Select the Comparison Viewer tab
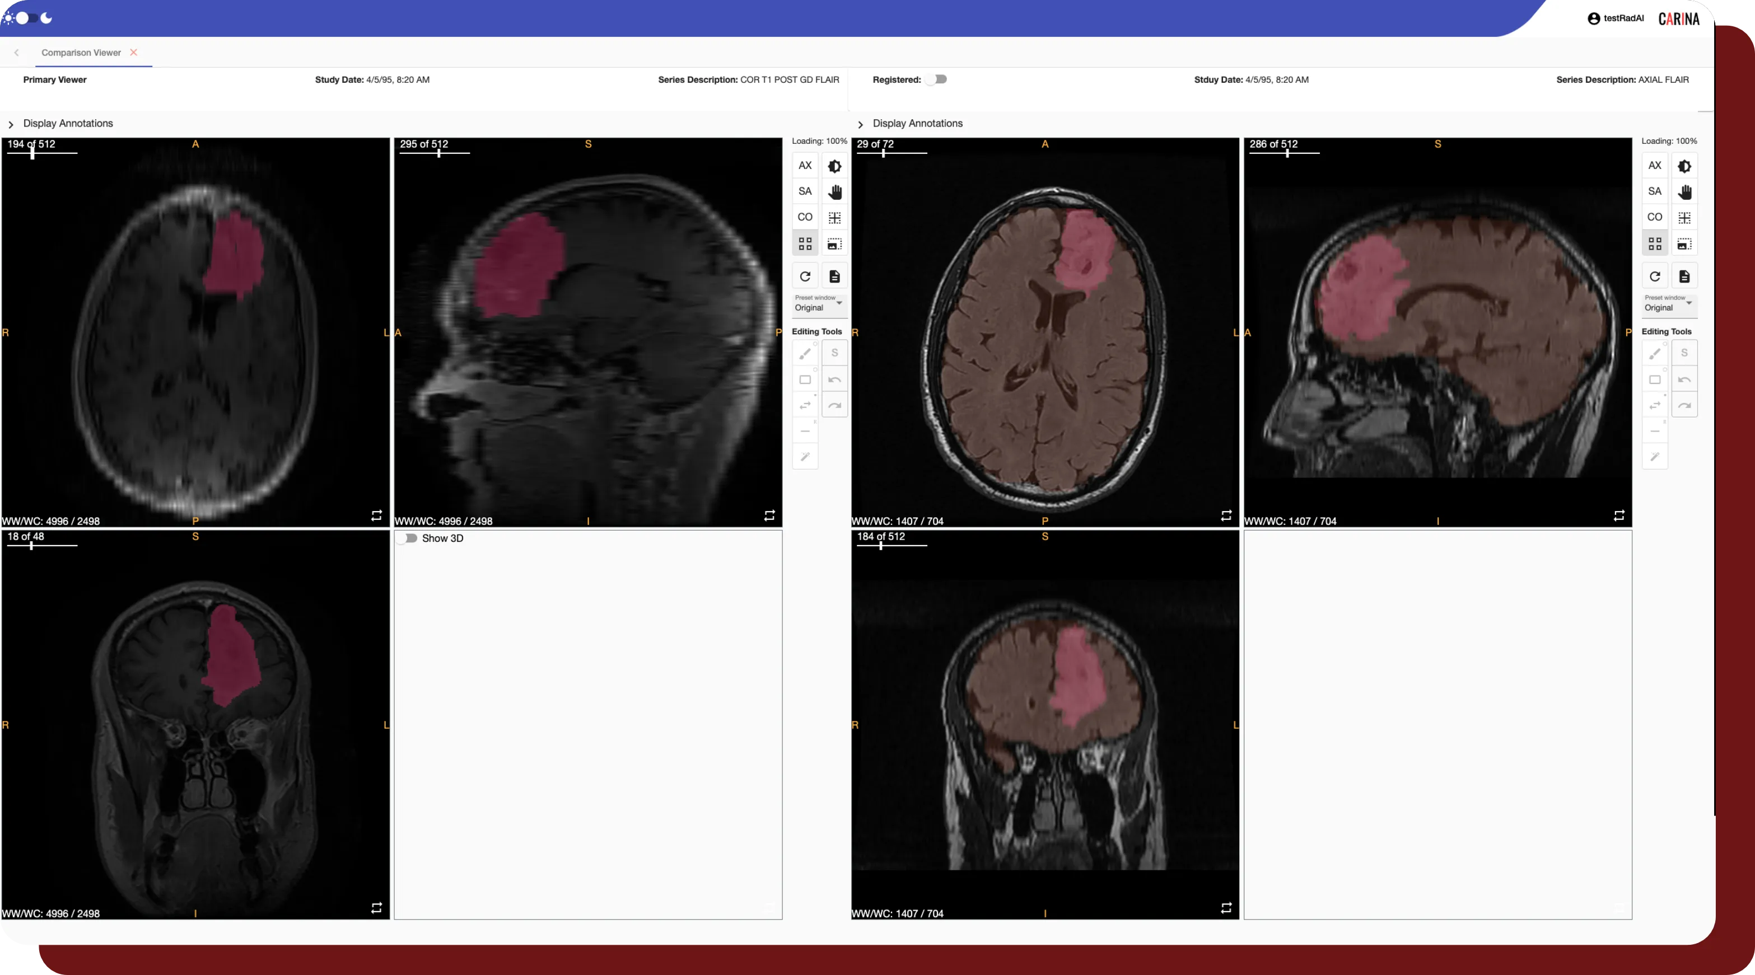This screenshot has width=1755, height=975. click(82, 53)
